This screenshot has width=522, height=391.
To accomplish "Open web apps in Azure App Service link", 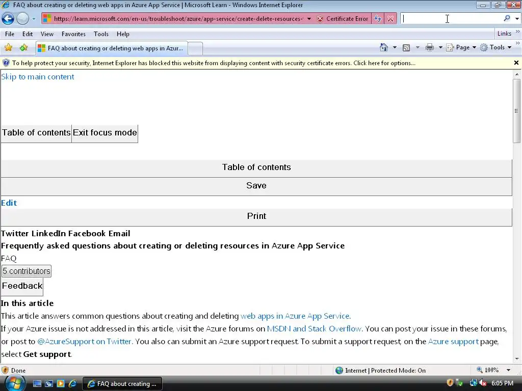I will pos(295,316).
